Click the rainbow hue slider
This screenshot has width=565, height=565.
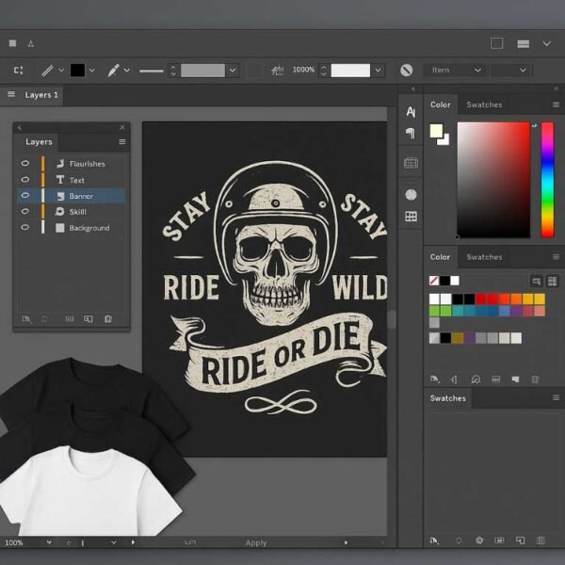pos(547,180)
